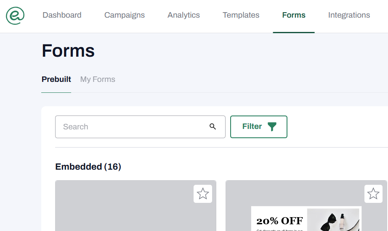Go to the Campaigns section
Viewport: 388px width, 231px height.
point(125,15)
